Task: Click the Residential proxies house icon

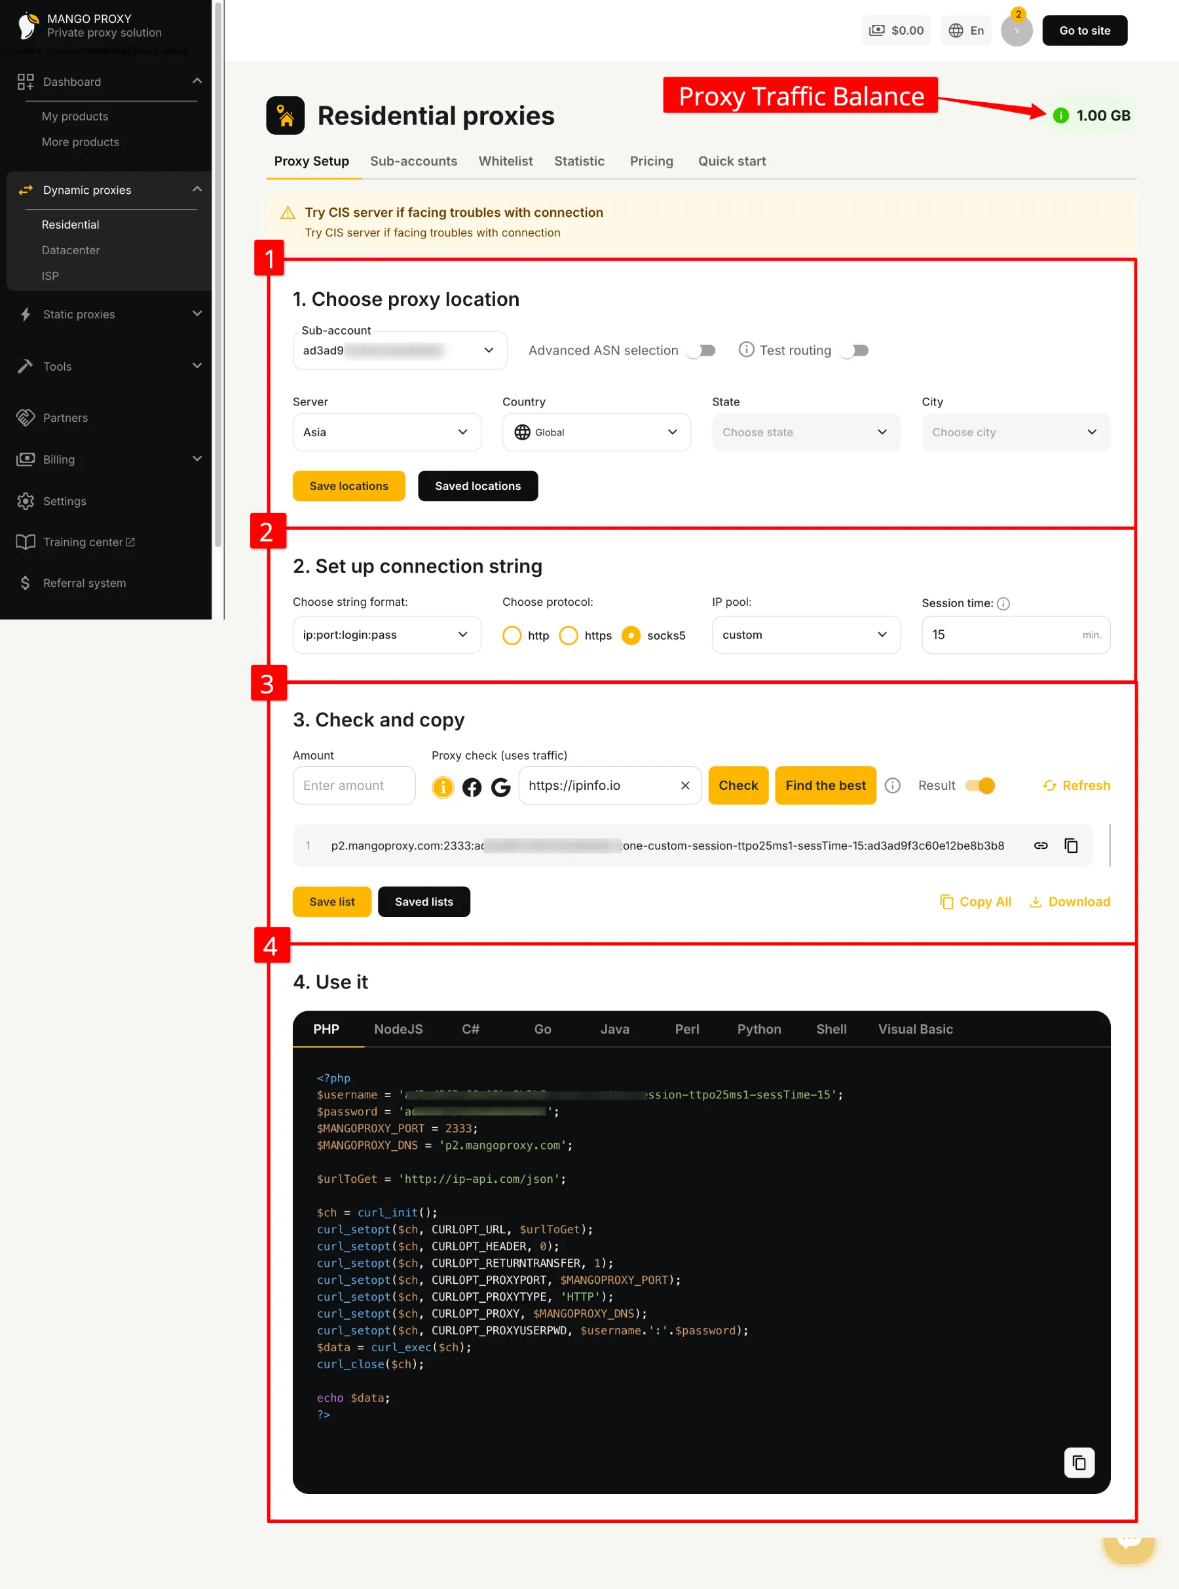Action: point(286,115)
